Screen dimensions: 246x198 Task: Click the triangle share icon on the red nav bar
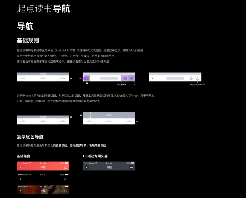65,167
